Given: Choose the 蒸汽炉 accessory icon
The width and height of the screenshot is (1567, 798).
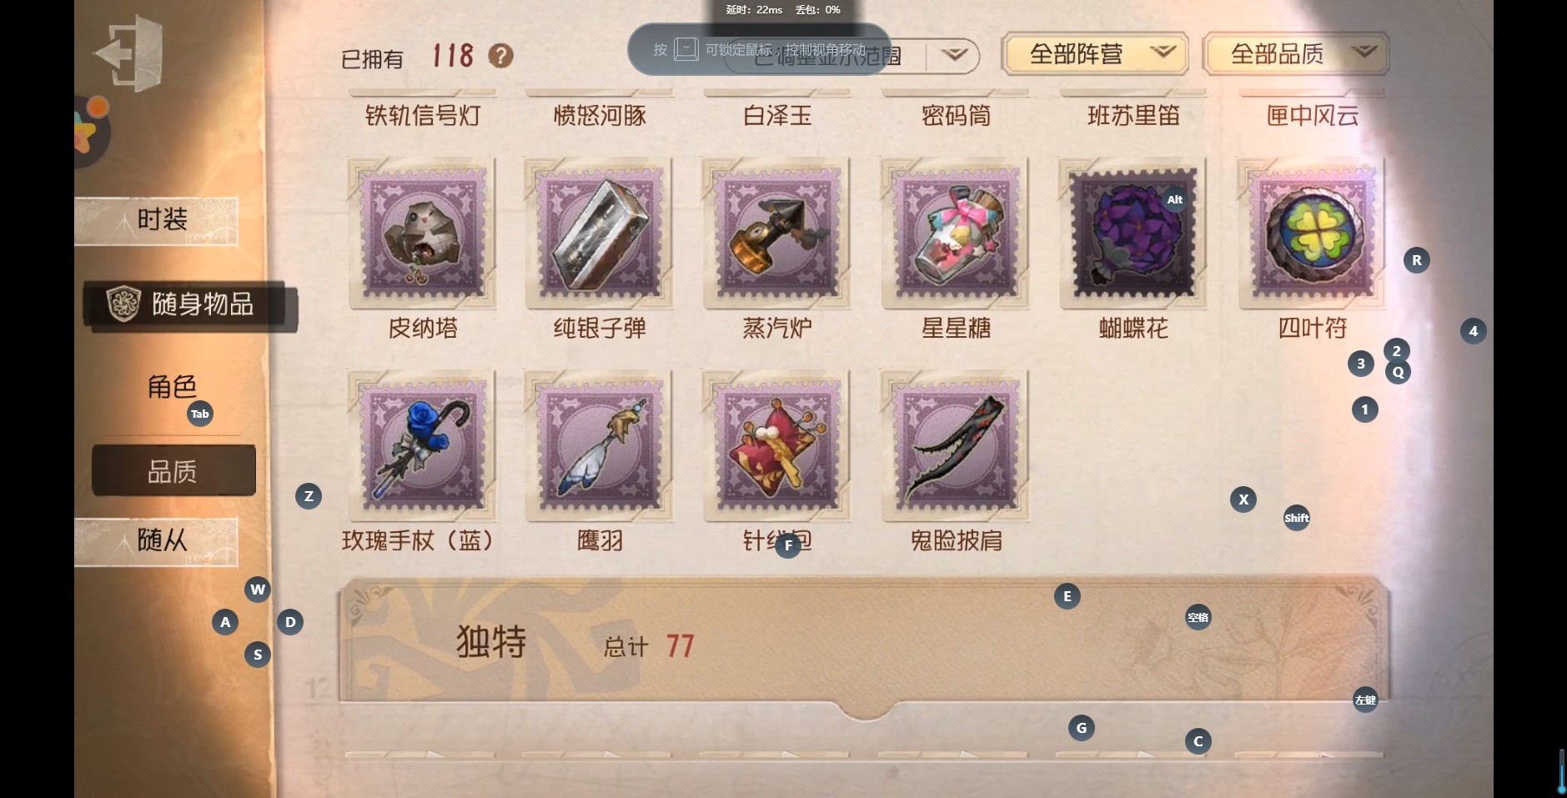Looking at the screenshot, I should [x=777, y=233].
